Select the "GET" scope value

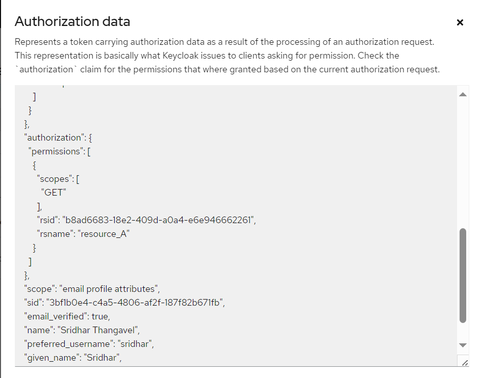pos(53,192)
